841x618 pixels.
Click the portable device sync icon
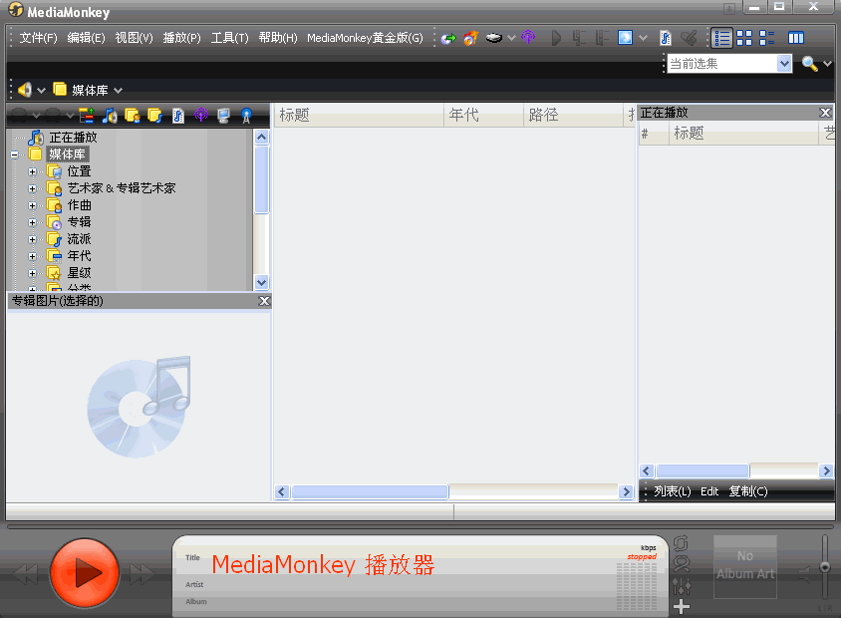pyautogui.click(x=494, y=38)
